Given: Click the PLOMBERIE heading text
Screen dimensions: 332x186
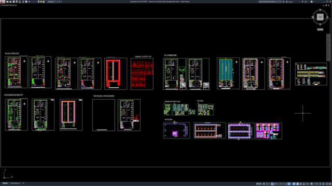Looking at the screenshot, I should pyautogui.click(x=171, y=55).
